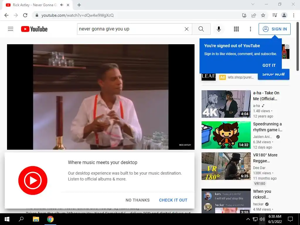Go to the YouTube home logo

(34, 29)
